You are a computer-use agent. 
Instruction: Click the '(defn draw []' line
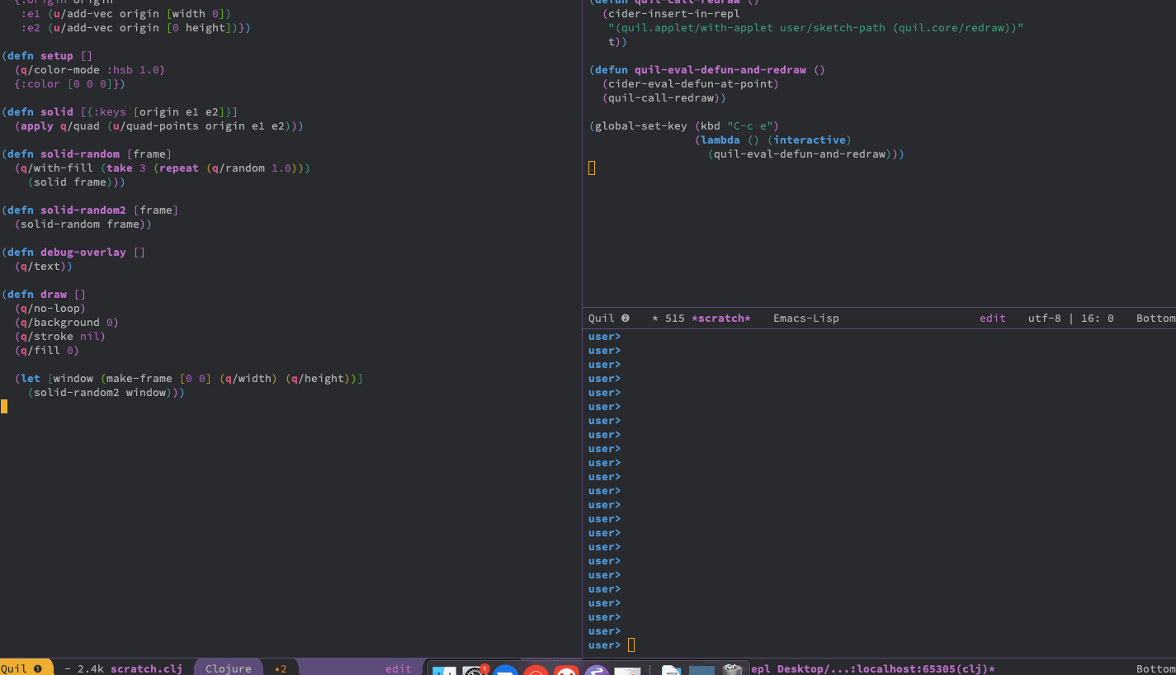(x=43, y=294)
